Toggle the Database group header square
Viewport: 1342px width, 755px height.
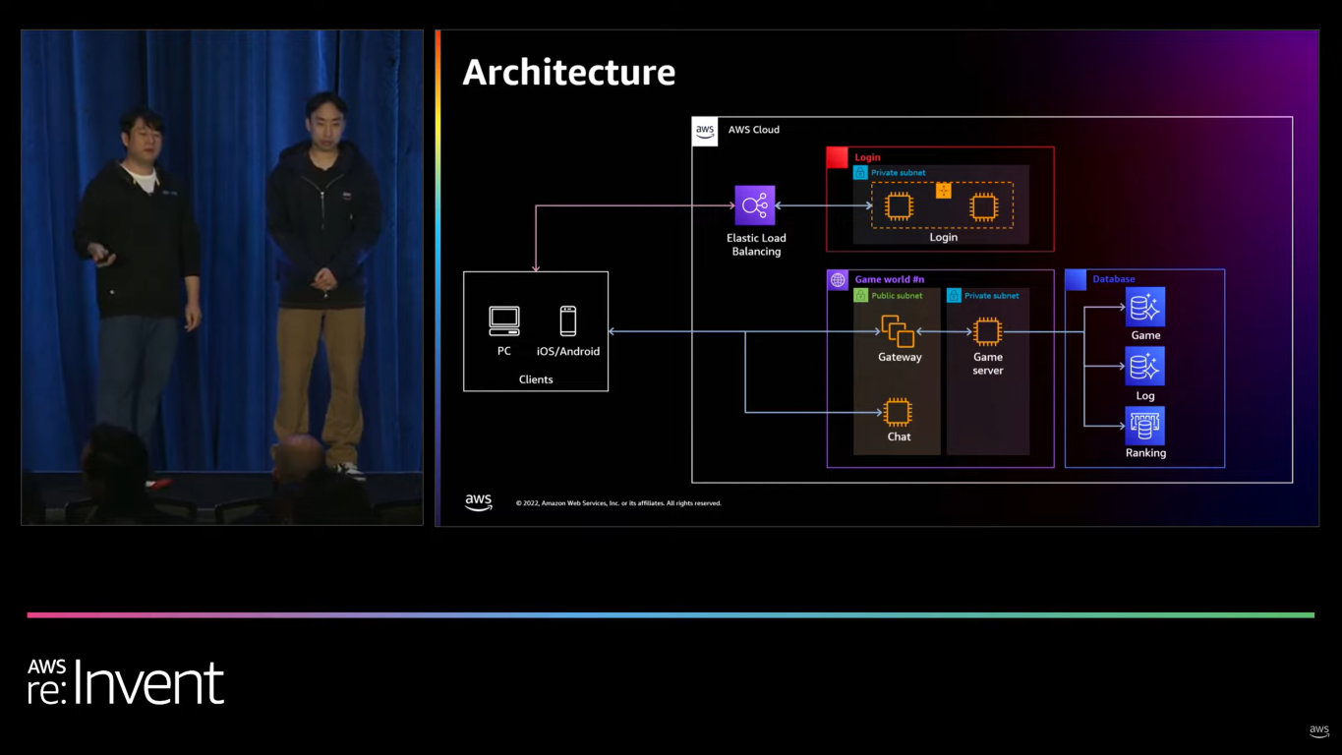[x=1075, y=279]
